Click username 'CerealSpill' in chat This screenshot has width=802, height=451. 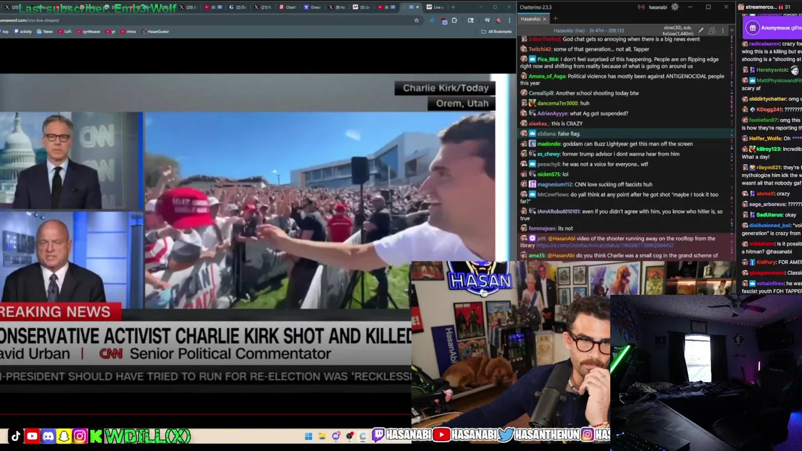pyautogui.click(x=543, y=93)
